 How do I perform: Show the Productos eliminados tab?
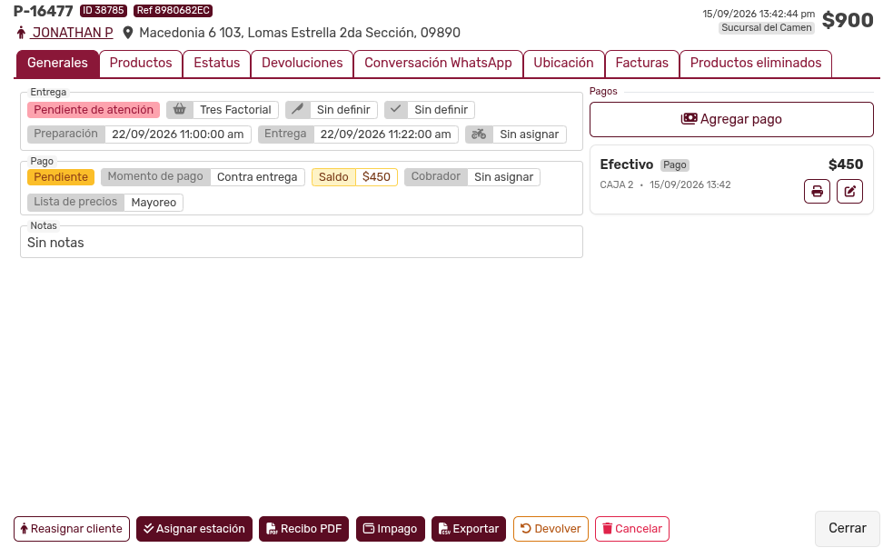click(x=756, y=64)
